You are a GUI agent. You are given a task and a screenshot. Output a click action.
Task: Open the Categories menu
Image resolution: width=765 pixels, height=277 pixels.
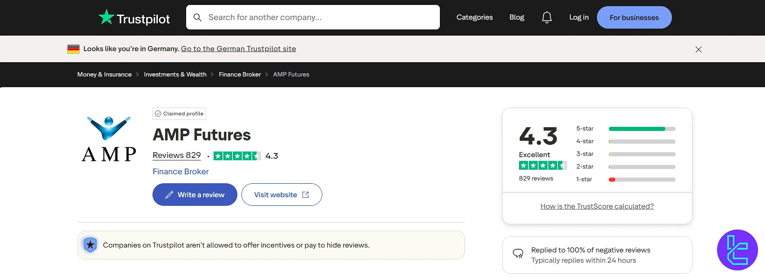(x=474, y=17)
